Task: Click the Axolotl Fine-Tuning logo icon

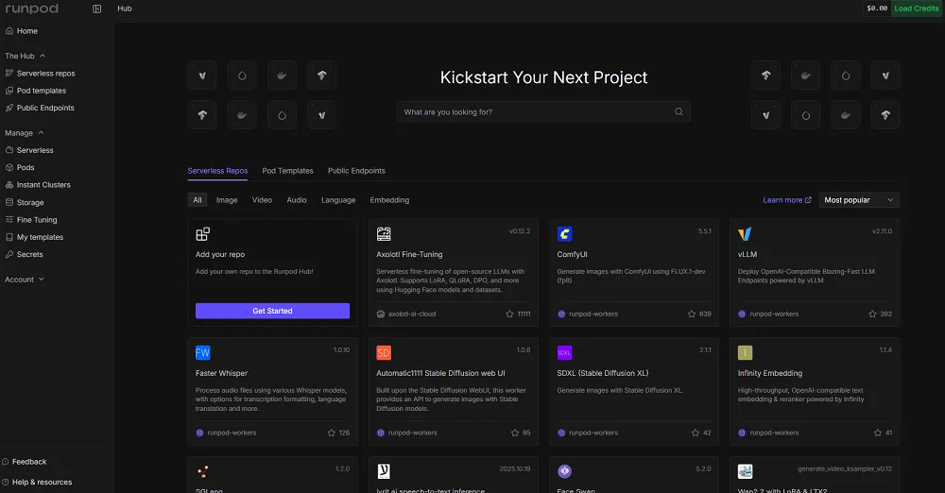Action: click(x=384, y=233)
